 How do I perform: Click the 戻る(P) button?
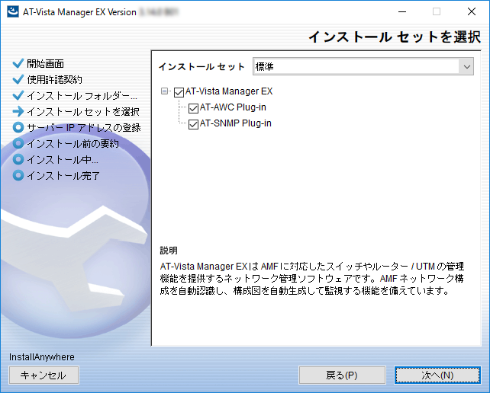pos(342,375)
